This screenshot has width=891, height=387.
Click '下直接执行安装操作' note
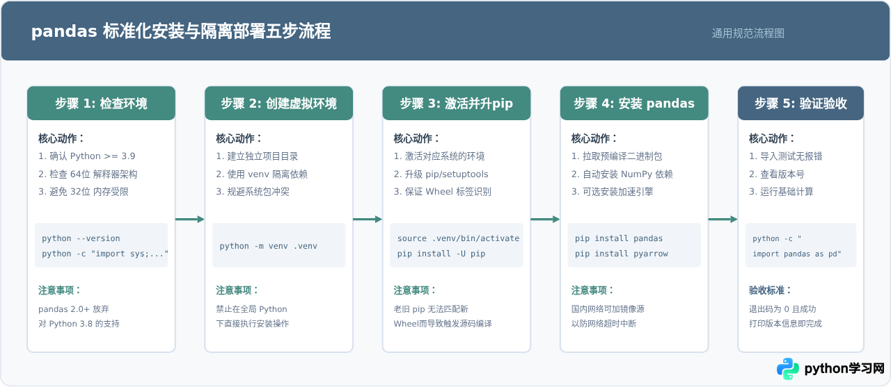[x=252, y=324]
